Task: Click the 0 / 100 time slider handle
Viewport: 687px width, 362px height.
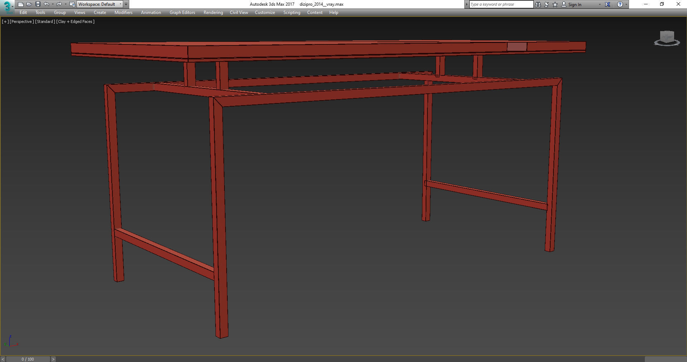Action: pyautogui.click(x=28, y=359)
